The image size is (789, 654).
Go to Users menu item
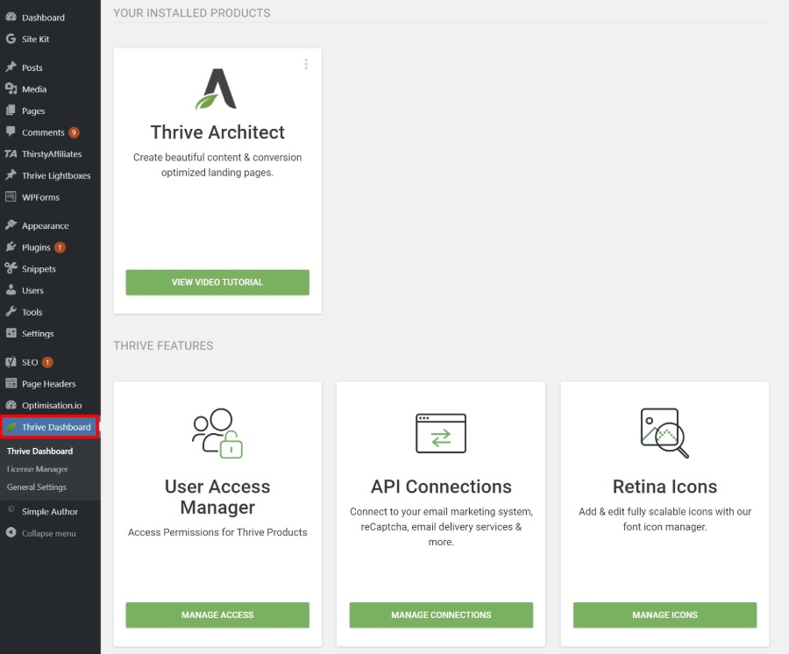point(32,291)
